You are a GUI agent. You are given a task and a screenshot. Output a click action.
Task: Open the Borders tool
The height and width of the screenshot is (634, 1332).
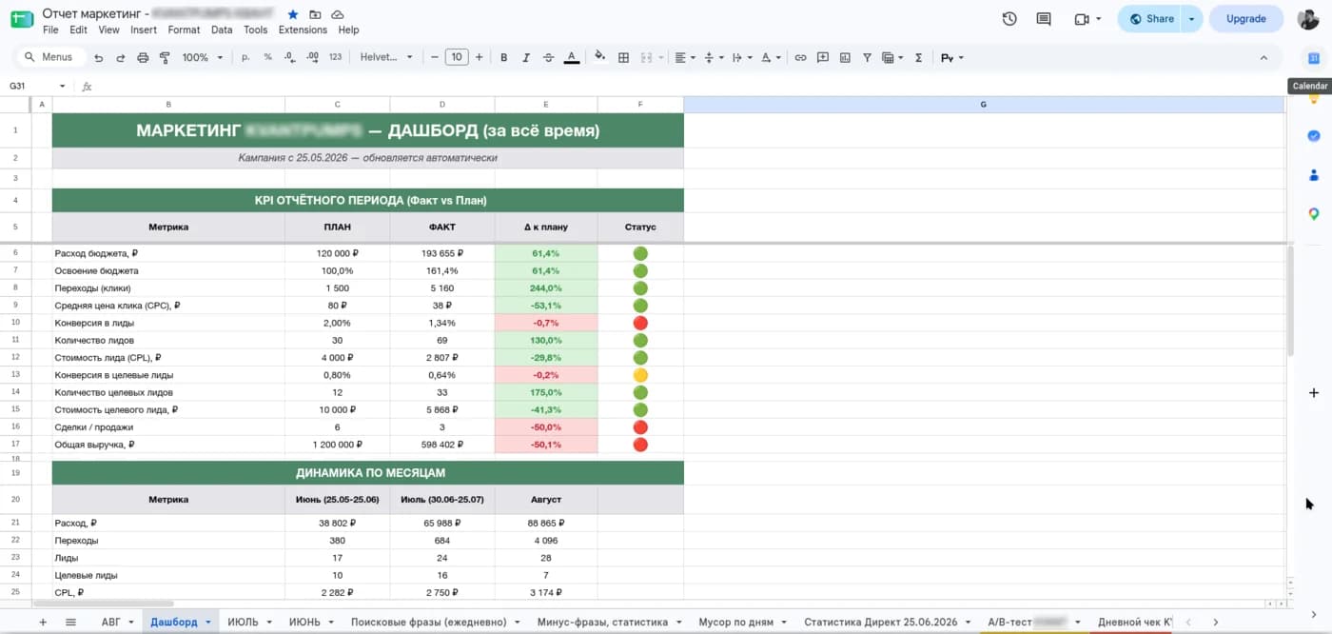(x=623, y=58)
